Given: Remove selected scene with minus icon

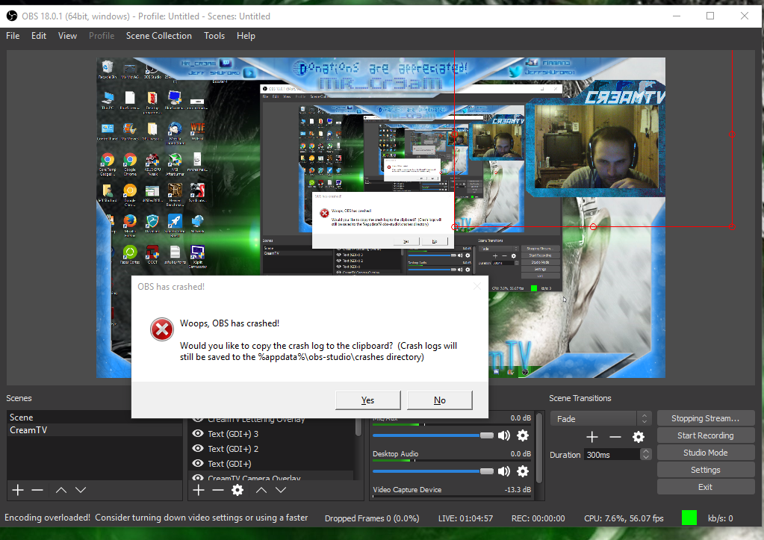Looking at the screenshot, I should point(37,490).
